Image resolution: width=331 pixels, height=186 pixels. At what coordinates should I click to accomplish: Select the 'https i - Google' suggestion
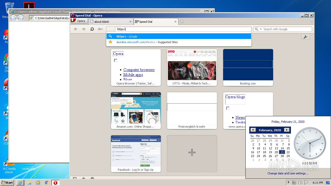tap(179, 36)
